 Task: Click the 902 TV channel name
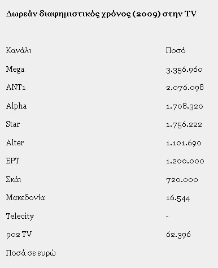[x=19, y=235]
